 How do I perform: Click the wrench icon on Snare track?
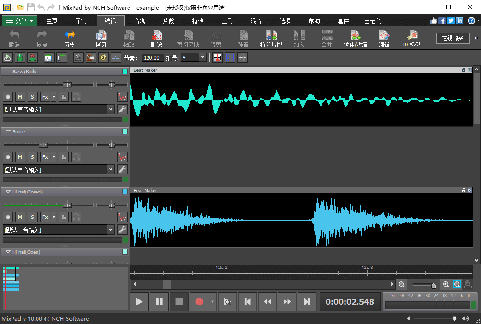pyautogui.click(x=123, y=169)
